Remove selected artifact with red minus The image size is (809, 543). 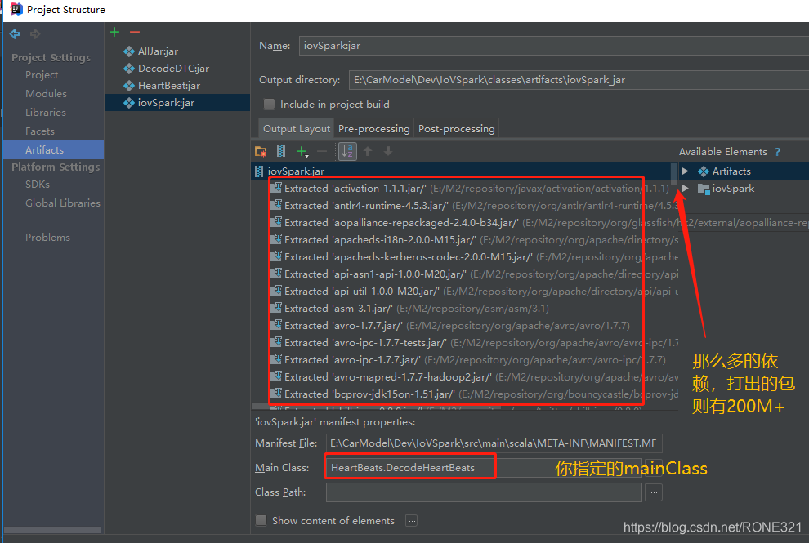tap(135, 32)
